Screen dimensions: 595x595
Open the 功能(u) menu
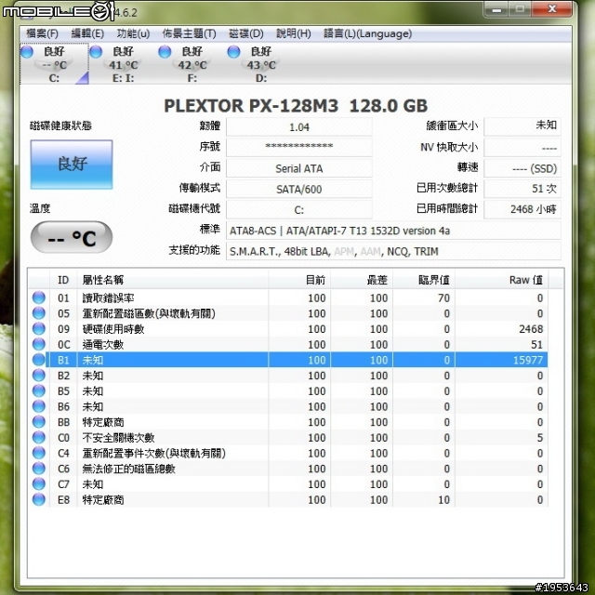point(133,33)
